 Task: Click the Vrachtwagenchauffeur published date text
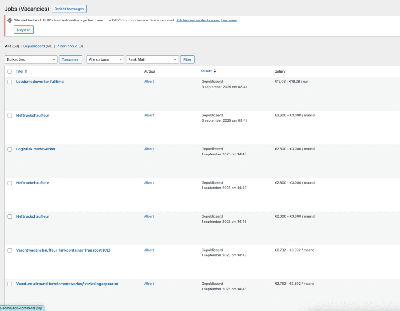coord(224,256)
